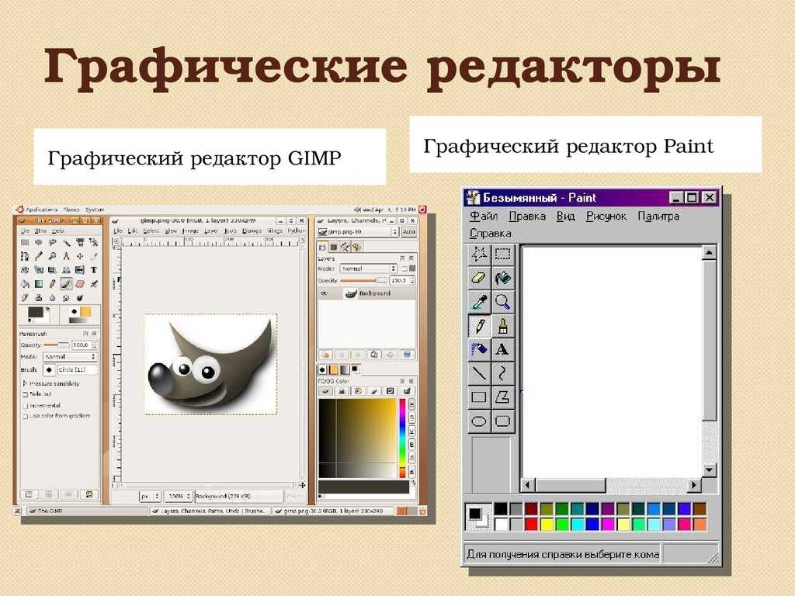The height and width of the screenshot is (596, 795).
Task: Select the Brush tool in Paint
Action: tap(502, 326)
